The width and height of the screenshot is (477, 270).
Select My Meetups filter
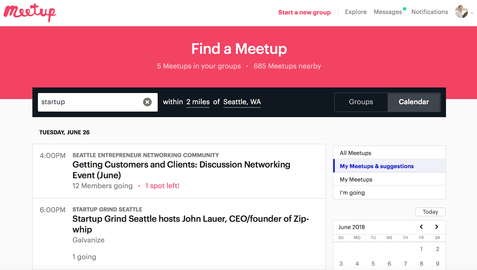tap(356, 179)
